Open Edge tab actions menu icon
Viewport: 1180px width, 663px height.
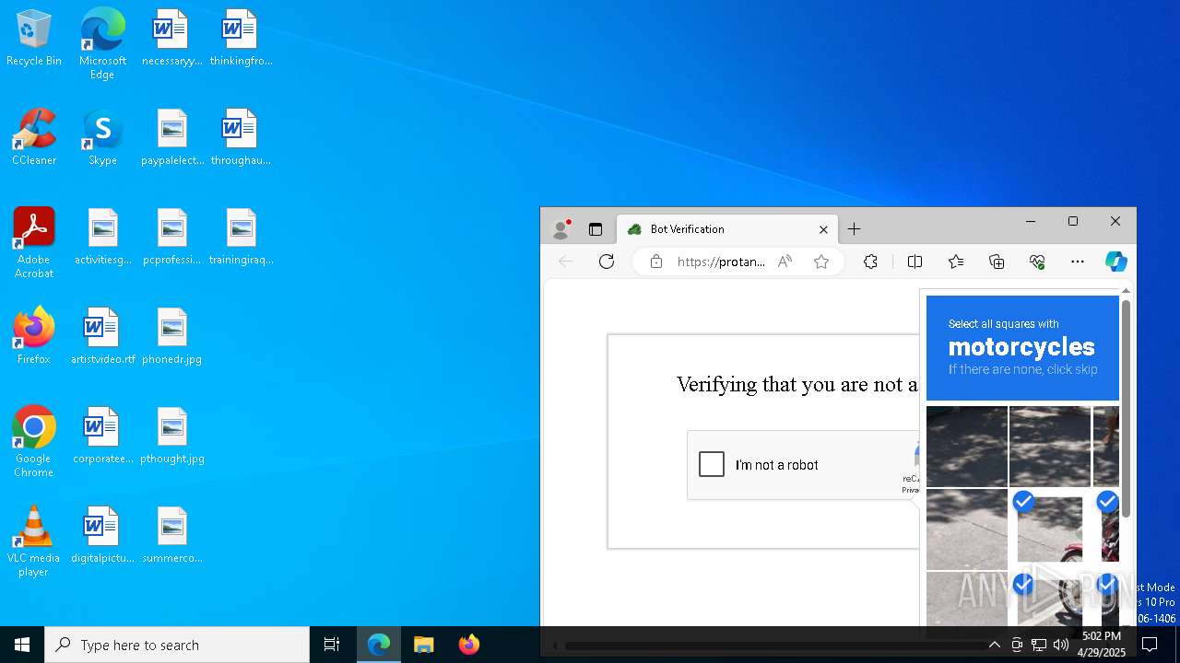[596, 229]
